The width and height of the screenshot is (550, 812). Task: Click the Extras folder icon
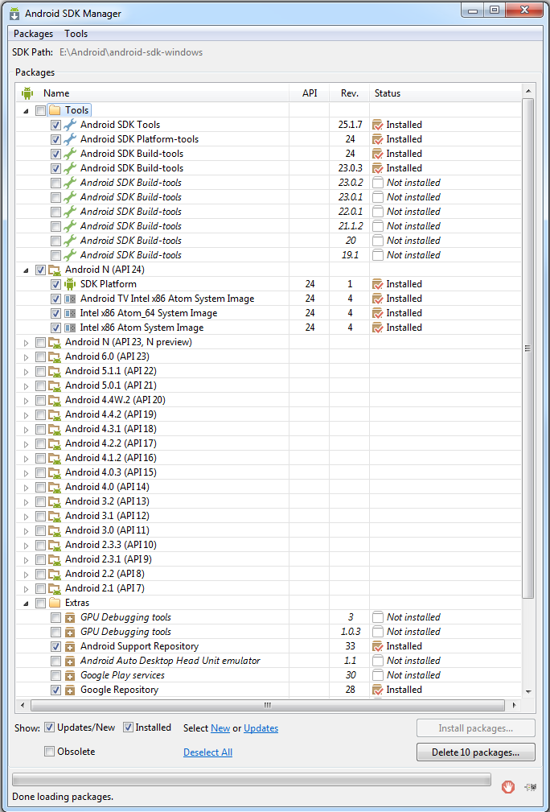pos(55,603)
